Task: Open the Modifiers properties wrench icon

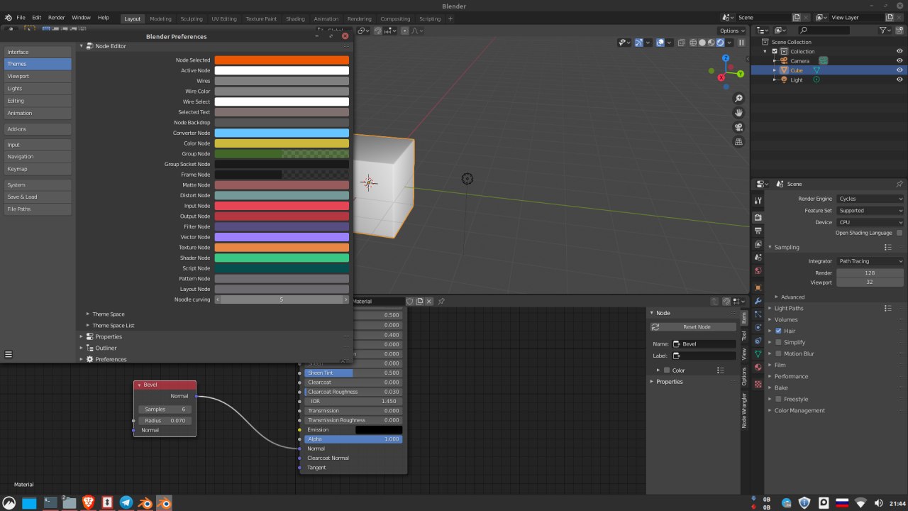Action: [x=758, y=301]
